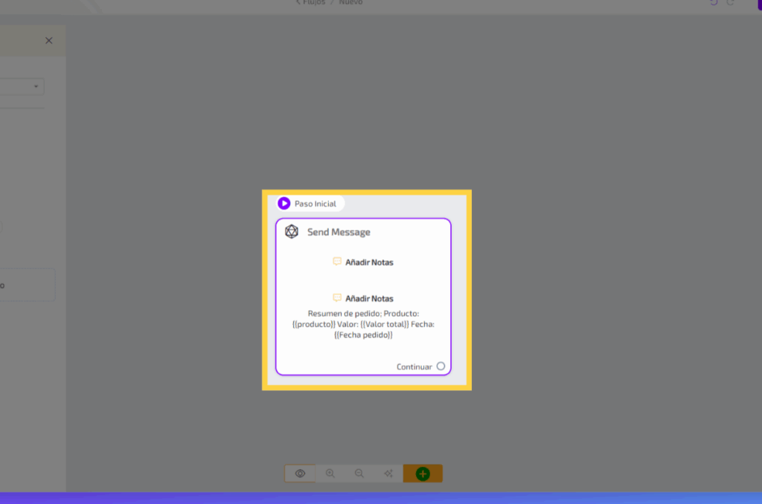The width and height of the screenshot is (762, 504).
Task: Zoom out using the magnifier minus icon
Action: [x=359, y=474]
